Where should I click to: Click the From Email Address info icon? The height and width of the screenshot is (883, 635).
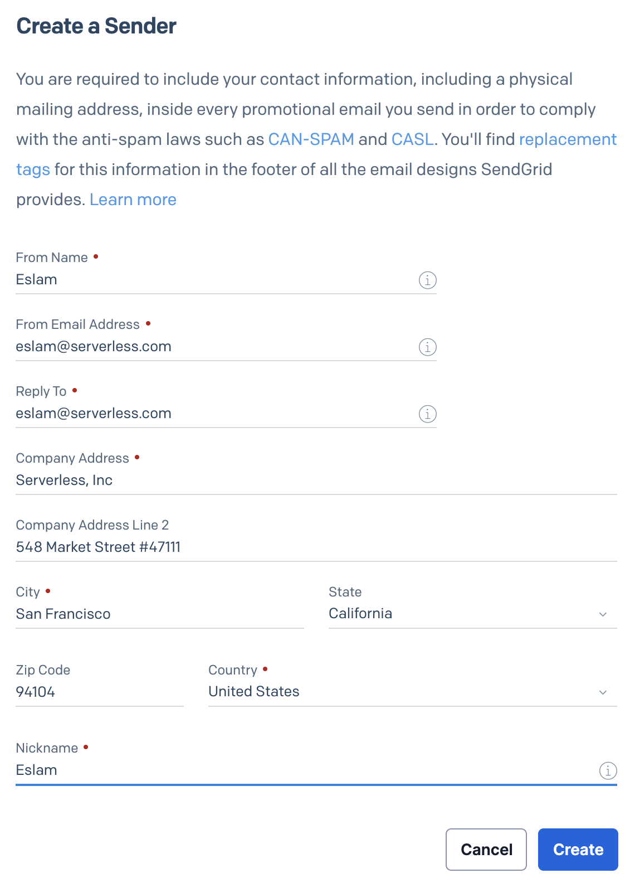coord(427,347)
